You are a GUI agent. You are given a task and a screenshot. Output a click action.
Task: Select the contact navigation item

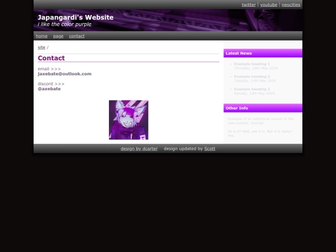coord(77,36)
